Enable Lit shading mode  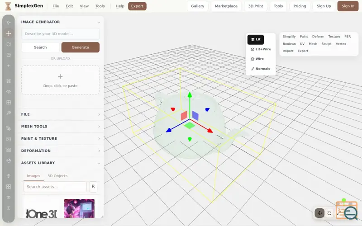tap(256, 39)
